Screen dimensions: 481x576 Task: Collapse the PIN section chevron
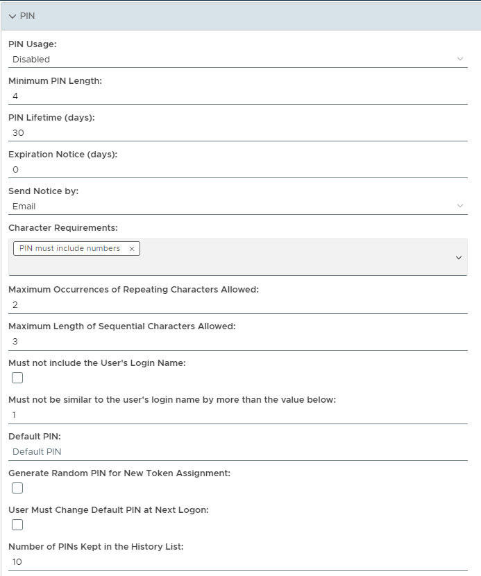pos(12,16)
